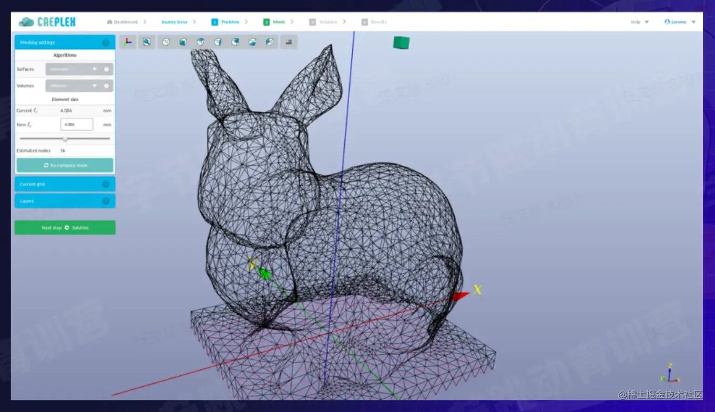Open help for Surfaces algorithm

(106, 69)
